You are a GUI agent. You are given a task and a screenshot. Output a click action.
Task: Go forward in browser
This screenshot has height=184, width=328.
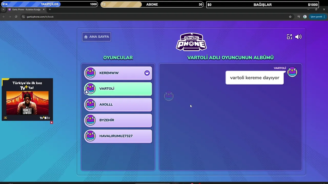pos(10,17)
